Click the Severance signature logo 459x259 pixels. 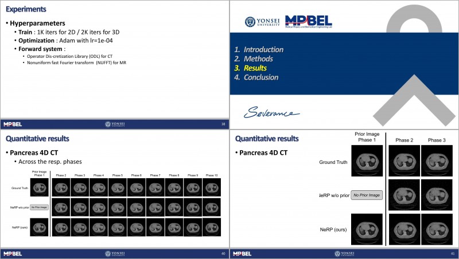point(271,112)
